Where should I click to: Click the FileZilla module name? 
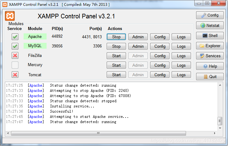click(x=35, y=55)
